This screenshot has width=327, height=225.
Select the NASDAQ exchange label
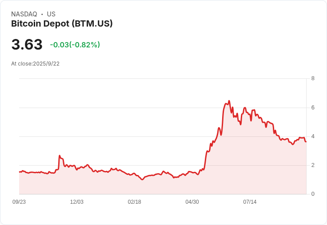24,14
